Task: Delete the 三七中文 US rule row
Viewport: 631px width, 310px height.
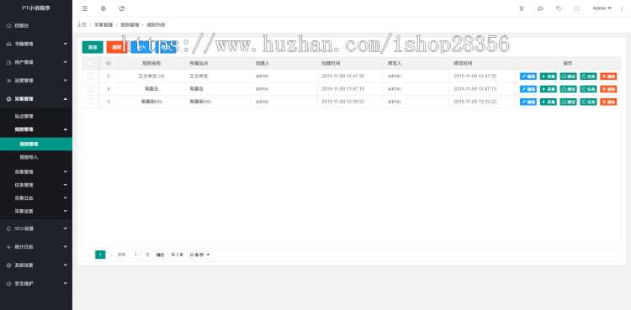Action: coord(608,76)
